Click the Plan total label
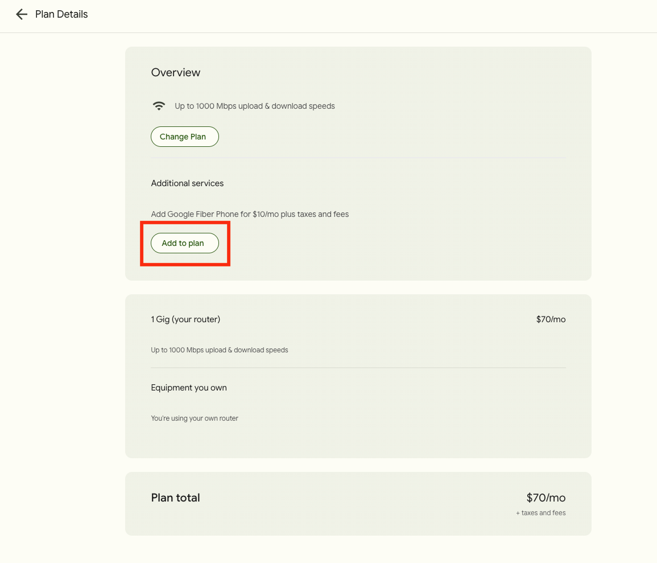Viewport: 657px width, 563px height. [175, 498]
